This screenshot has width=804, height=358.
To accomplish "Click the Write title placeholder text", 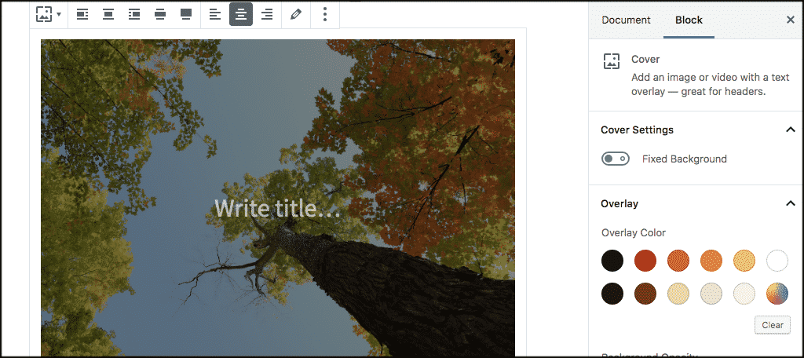I will point(277,208).
